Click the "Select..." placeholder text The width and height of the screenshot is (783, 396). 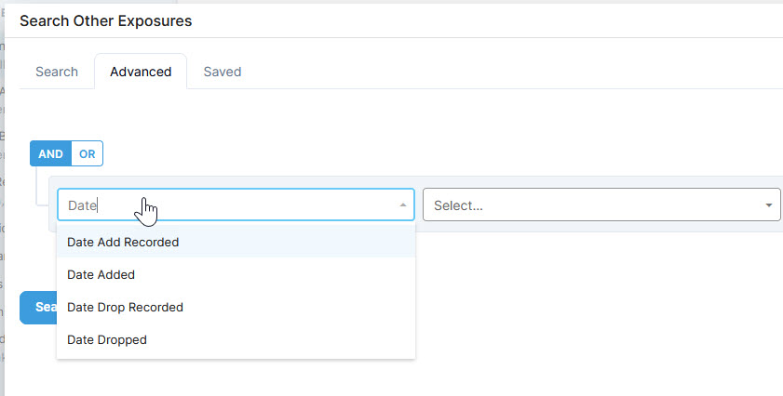(458, 205)
